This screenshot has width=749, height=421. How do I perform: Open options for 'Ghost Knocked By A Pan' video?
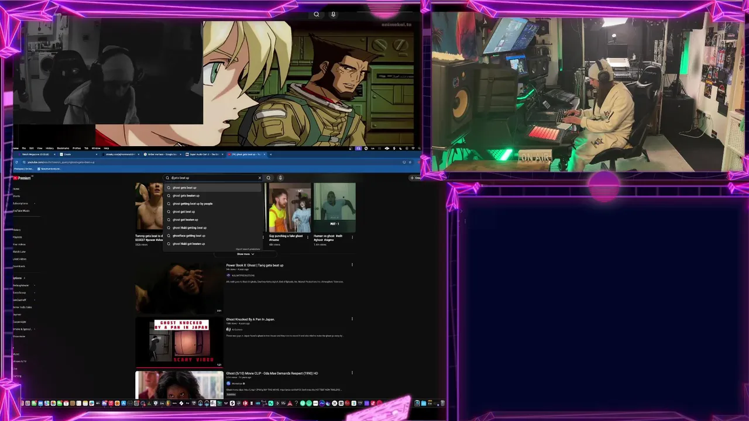point(352,319)
